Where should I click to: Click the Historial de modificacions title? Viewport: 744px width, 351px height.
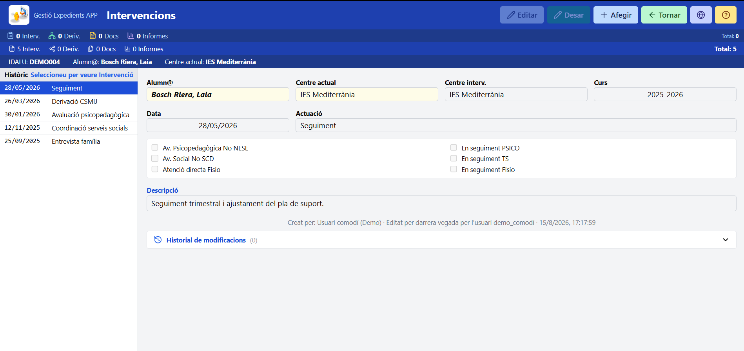206,240
